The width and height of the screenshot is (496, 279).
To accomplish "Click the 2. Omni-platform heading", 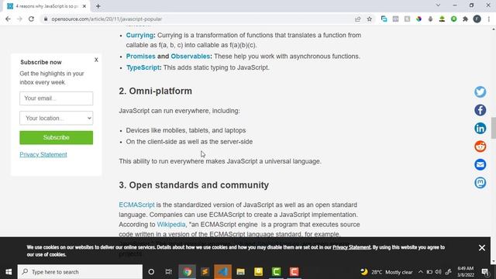I will pyautogui.click(x=155, y=91).
